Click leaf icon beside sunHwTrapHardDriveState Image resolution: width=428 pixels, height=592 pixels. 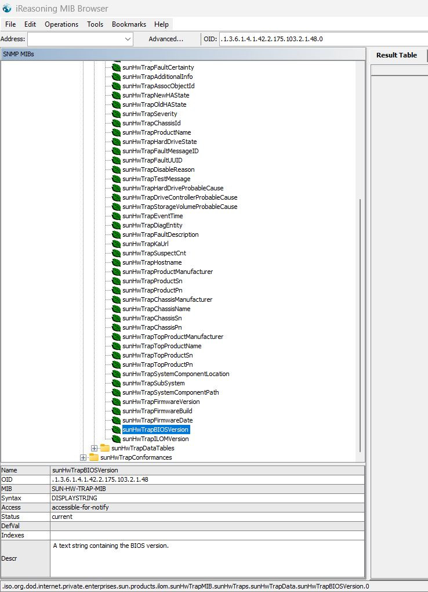tap(116, 142)
